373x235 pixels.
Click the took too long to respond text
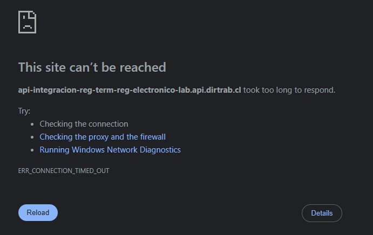[289, 90]
